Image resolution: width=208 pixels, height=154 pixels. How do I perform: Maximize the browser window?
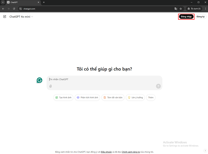click(x=198, y=2)
